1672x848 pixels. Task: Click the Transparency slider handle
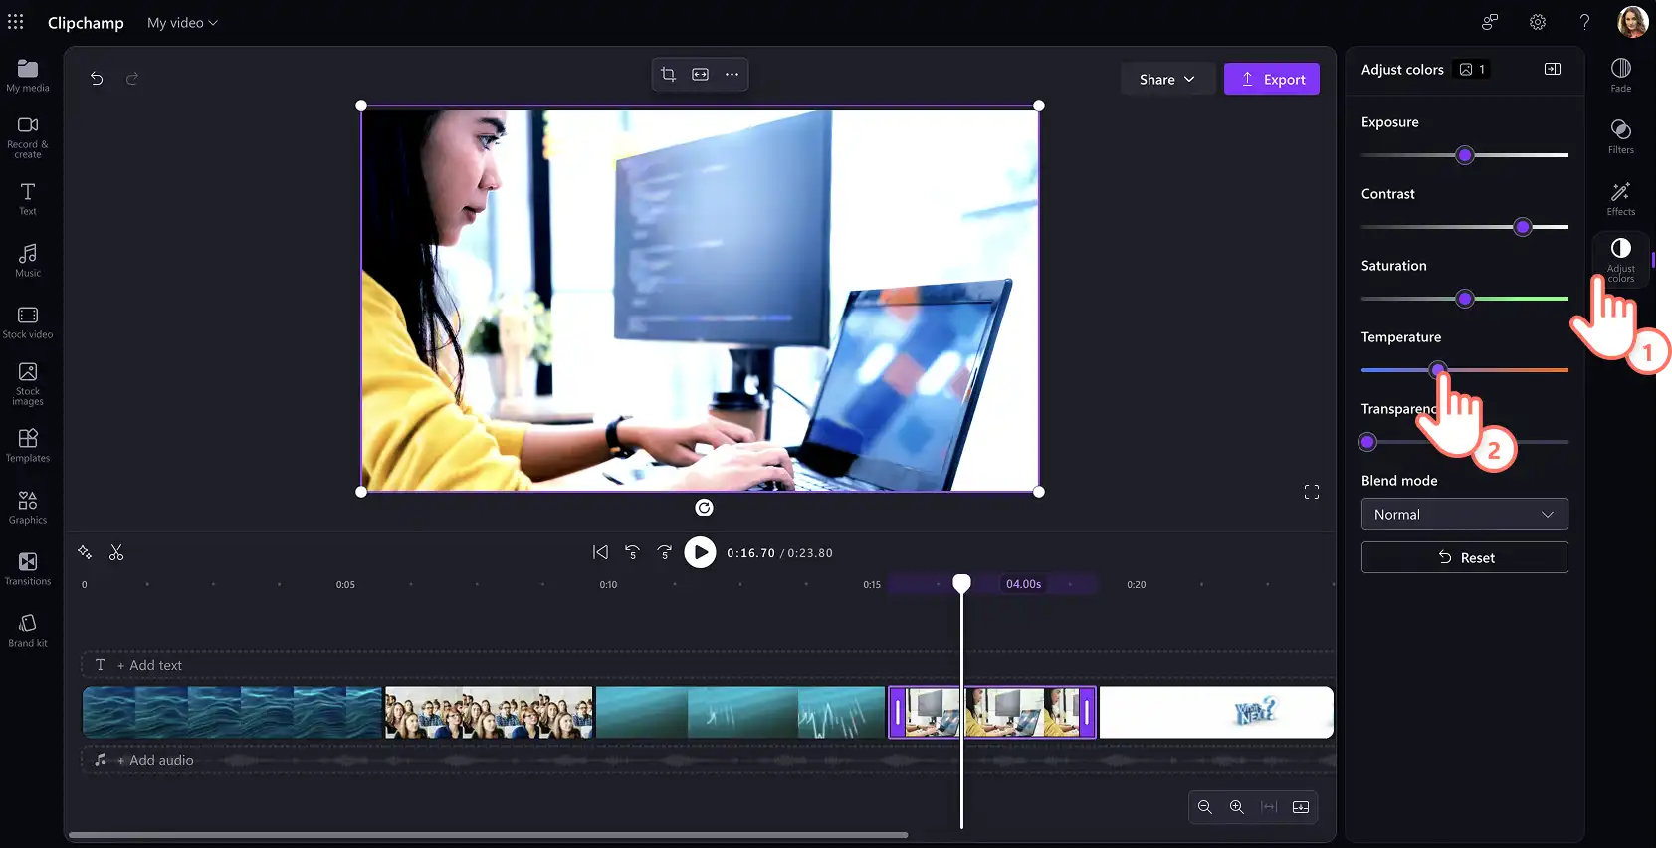tap(1367, 442)
